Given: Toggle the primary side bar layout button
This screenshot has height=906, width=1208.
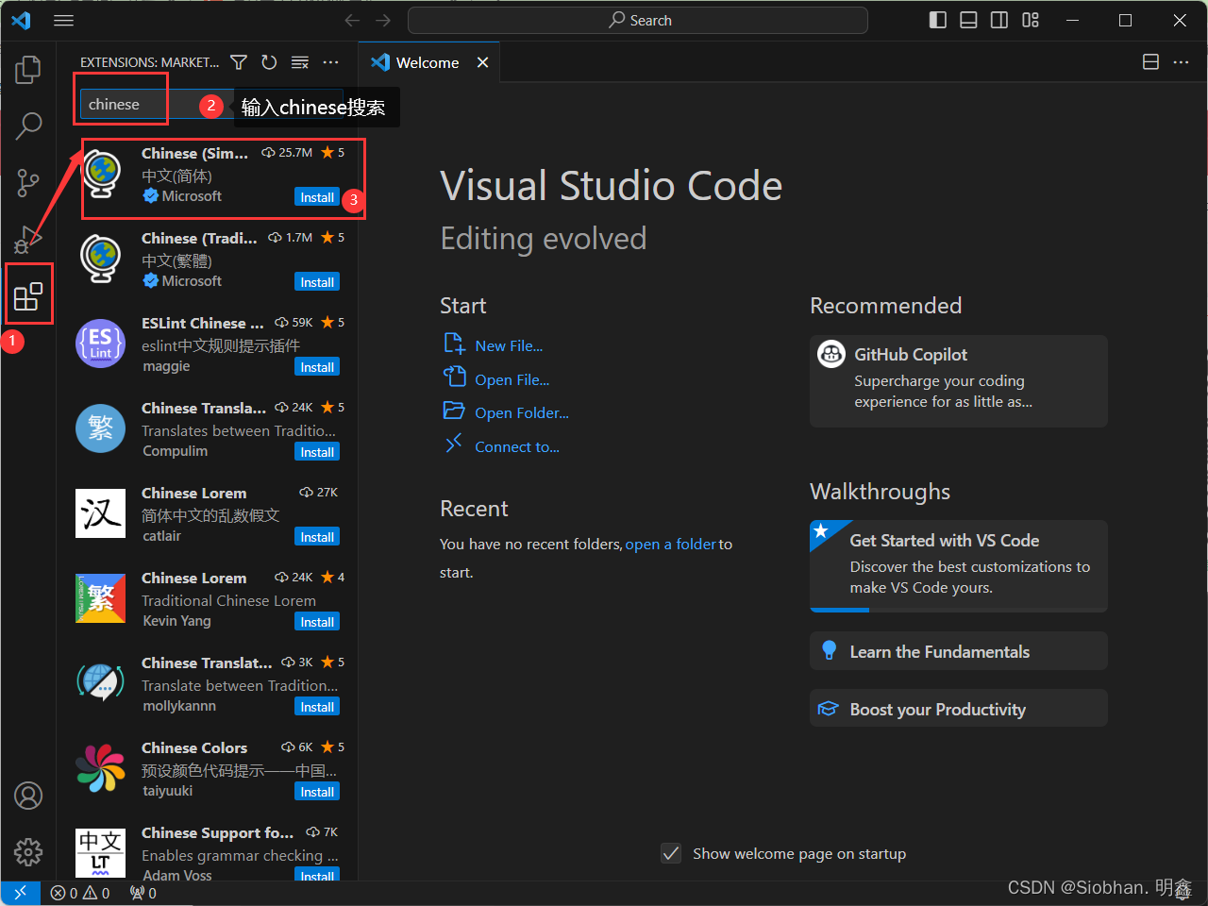Looking at the screenshot, I should pyautogui.click(x=937, y=20).
